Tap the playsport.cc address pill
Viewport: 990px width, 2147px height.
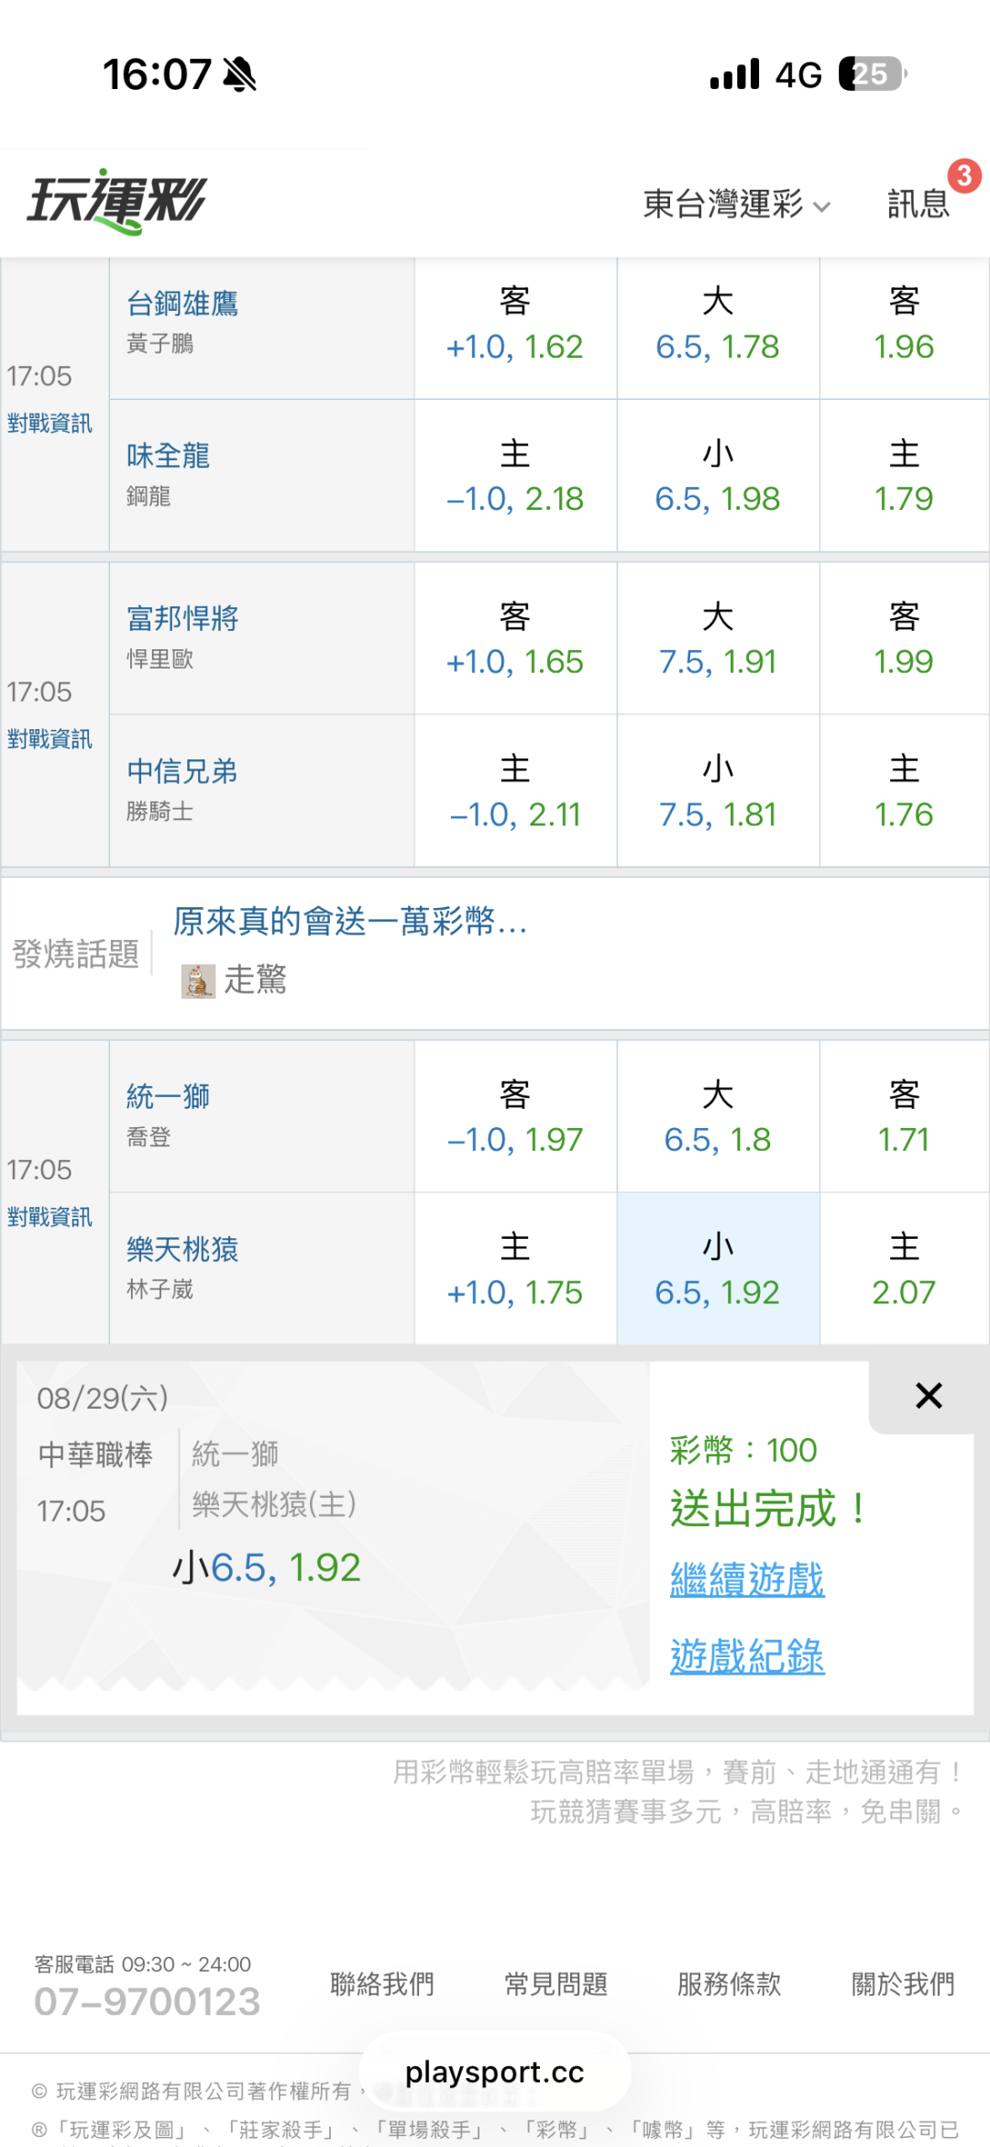pyautogui.click(x=495, y=2072)
